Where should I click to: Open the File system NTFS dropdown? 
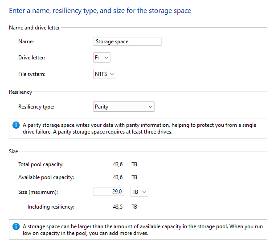point(105,74)
